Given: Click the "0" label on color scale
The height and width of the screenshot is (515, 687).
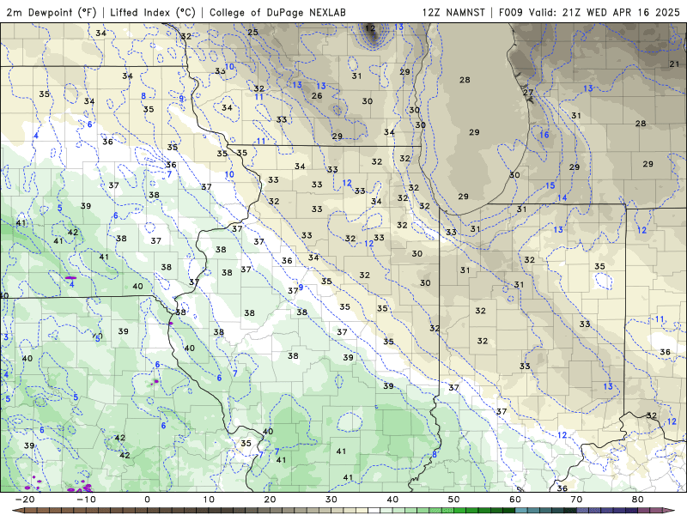Looking at the screenshot, I should 147,500.
